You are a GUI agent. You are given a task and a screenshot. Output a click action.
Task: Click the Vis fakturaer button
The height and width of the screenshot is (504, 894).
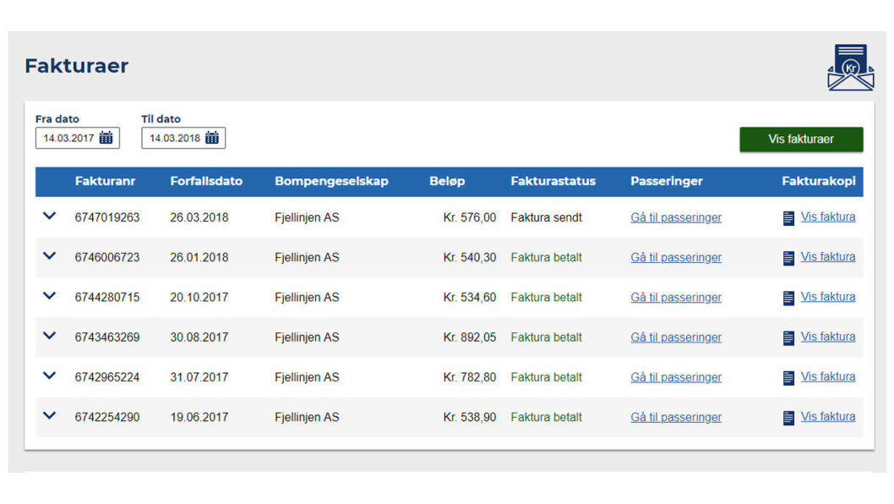(801, 140)
